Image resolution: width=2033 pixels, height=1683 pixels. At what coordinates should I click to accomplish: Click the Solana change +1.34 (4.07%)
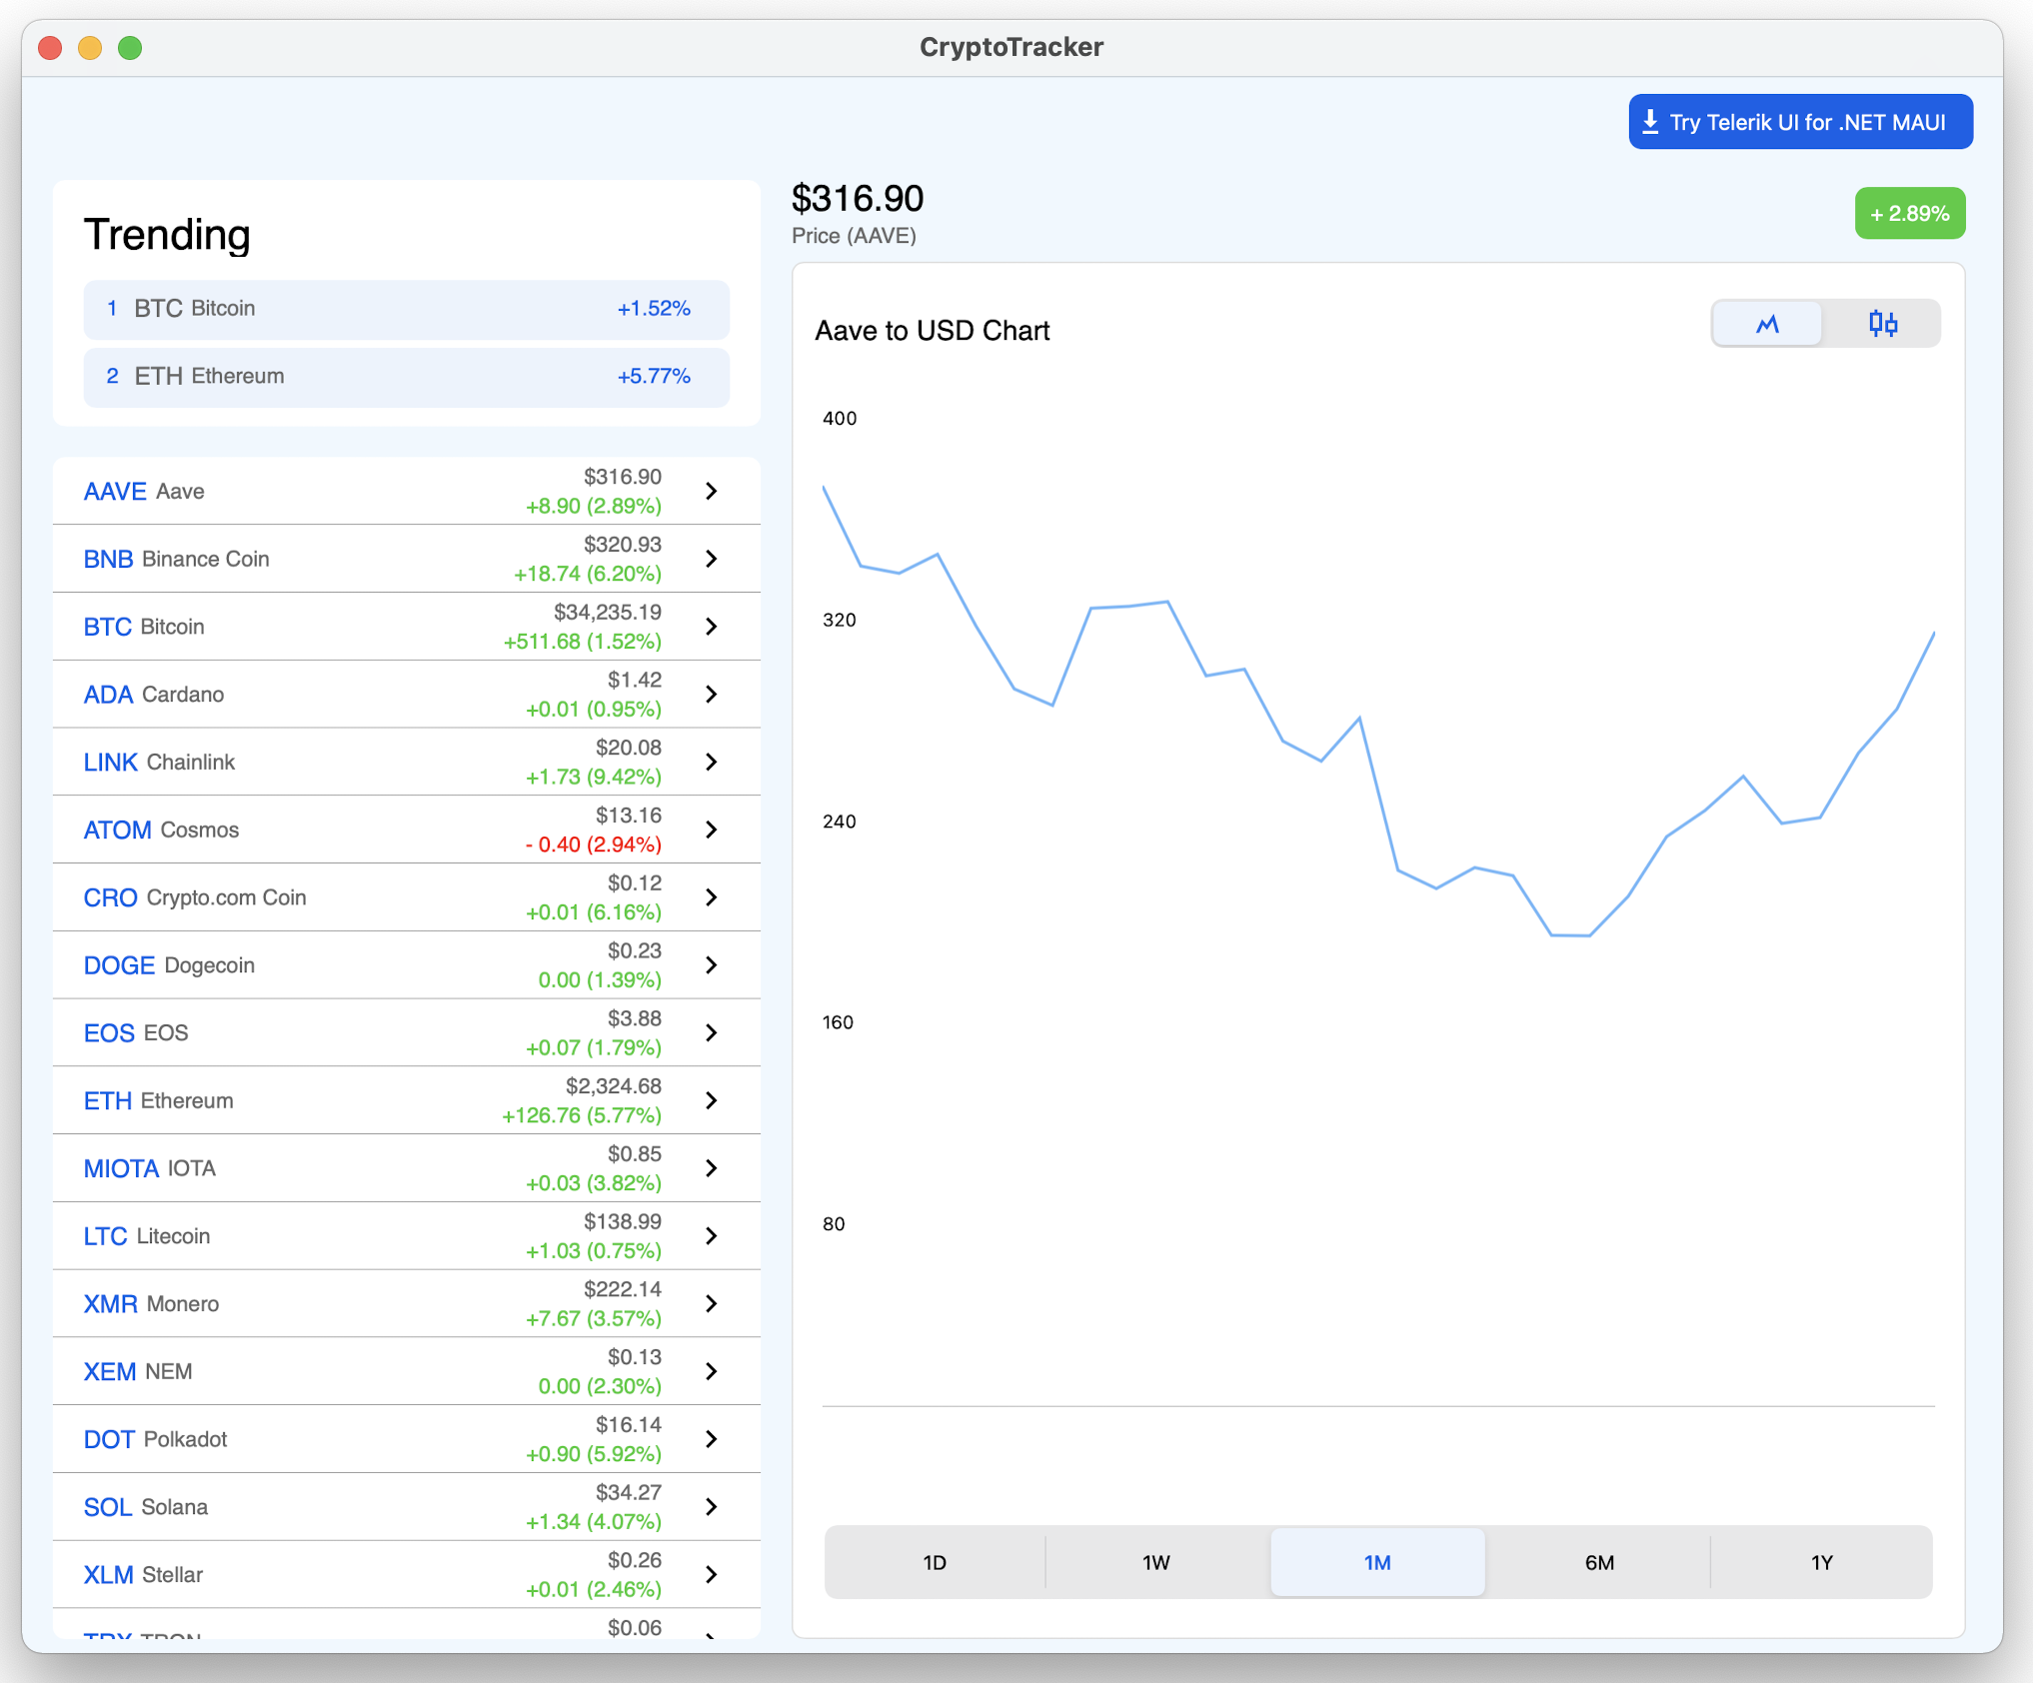tap(594, 1522)
